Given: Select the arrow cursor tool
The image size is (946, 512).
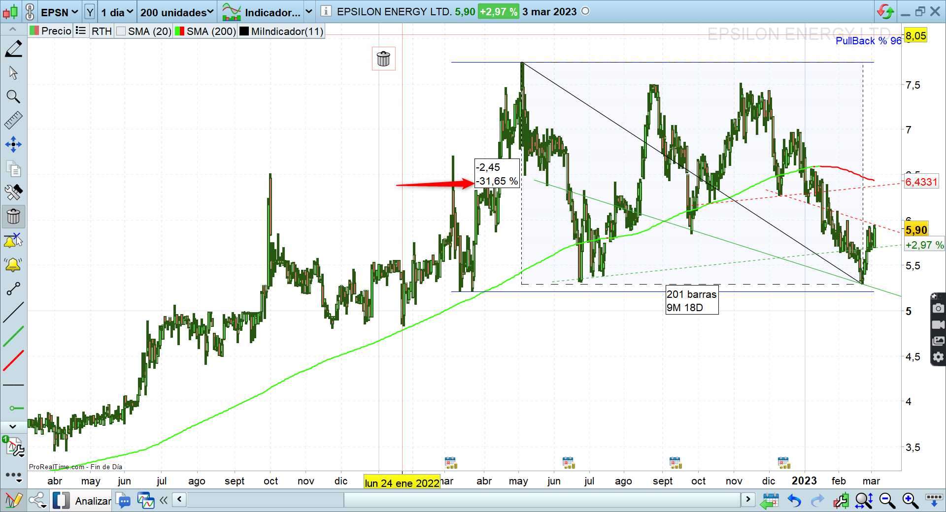Looking at the screenshot, I should [13, 73].
